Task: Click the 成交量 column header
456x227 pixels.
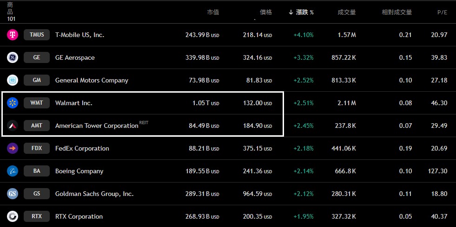Action: point(346,12)
